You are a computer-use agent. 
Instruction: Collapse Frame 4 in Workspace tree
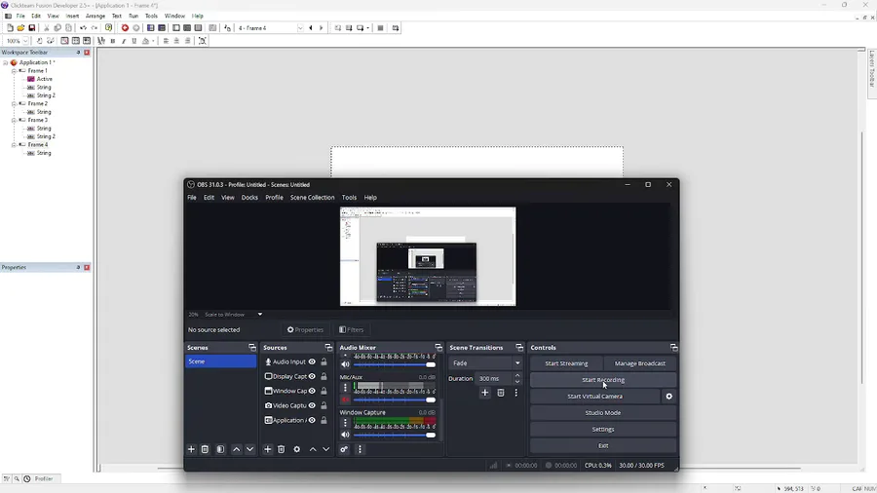click(x=14, y=145)
